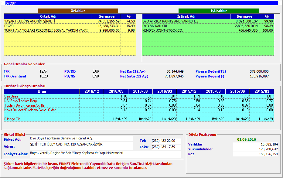Image resolution: width=283 pixels, height=178 pixels.
Task: Click the Oran column header
Action: coord(42,91)
